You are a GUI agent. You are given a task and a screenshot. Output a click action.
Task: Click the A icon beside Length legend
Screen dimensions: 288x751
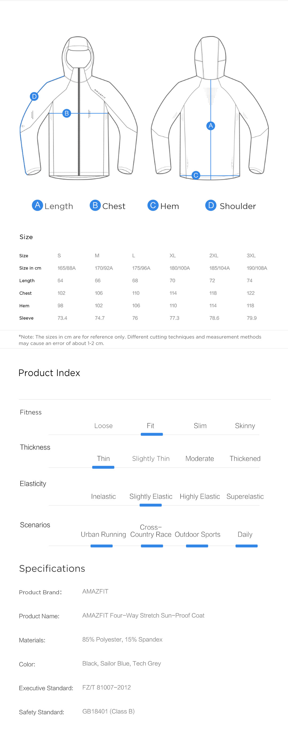37,205
